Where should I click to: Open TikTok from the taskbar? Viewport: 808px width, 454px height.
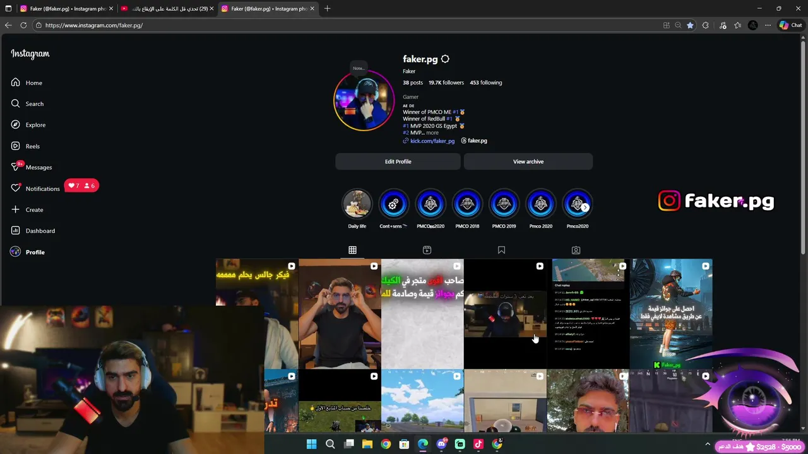tap(478, 445)
